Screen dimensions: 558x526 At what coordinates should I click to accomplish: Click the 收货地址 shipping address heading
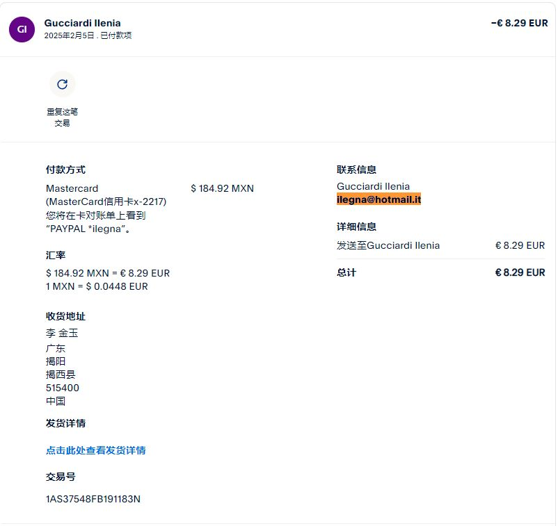pos(65,316)
